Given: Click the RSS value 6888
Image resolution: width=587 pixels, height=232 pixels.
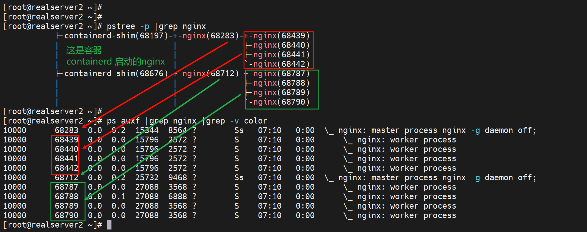Looking at the screenshot, I should pyautogui.click(x=177, y=197).
